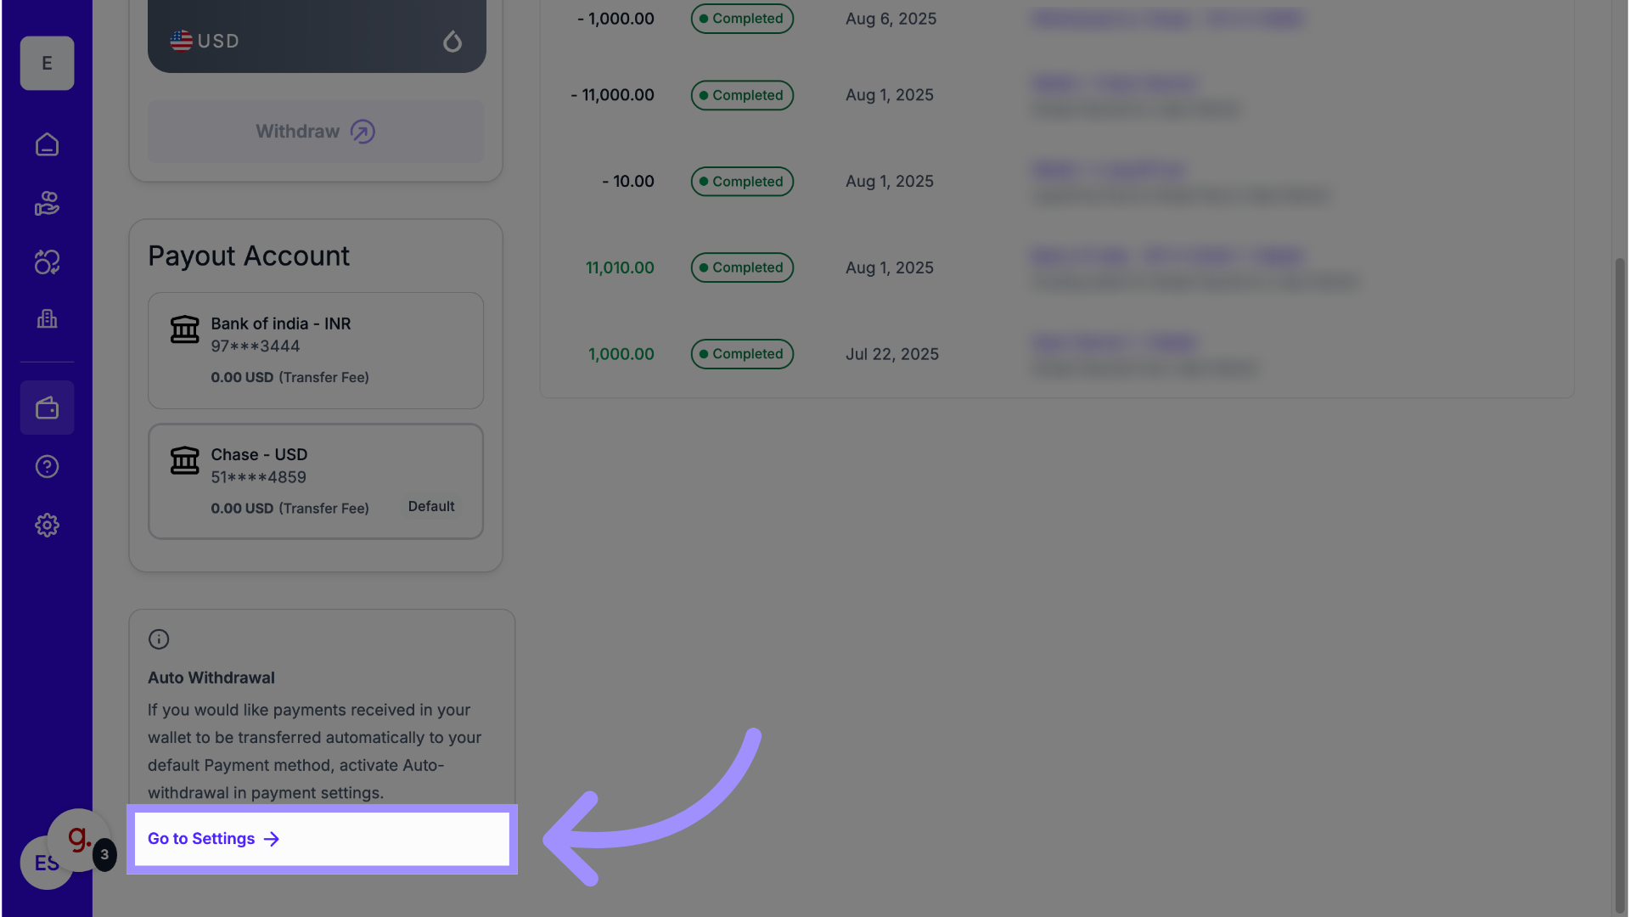
Task: Click the Withdraw button
Action: tap(316, 132)
